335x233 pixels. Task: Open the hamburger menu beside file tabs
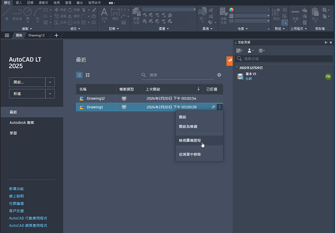tap(7, 36)
